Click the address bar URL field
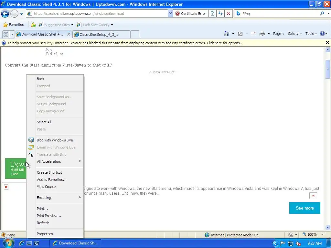This screenshot has width=331, height=248. tap(97, 14)
